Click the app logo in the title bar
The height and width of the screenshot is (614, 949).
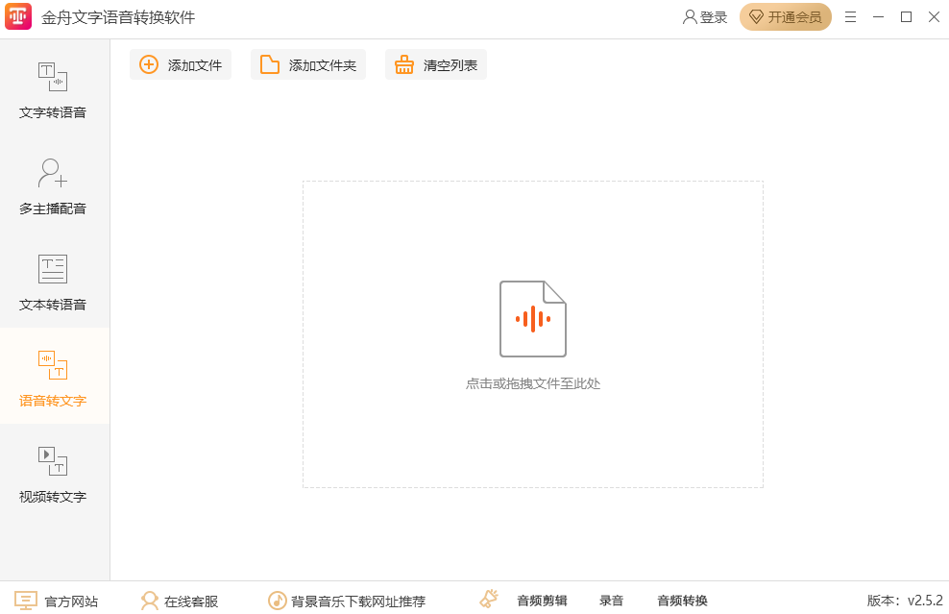(18, 16)
